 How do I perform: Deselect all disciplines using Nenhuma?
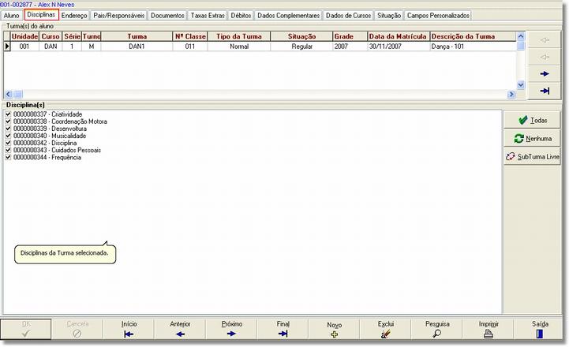pyautogui.click(x=533, y=139)
